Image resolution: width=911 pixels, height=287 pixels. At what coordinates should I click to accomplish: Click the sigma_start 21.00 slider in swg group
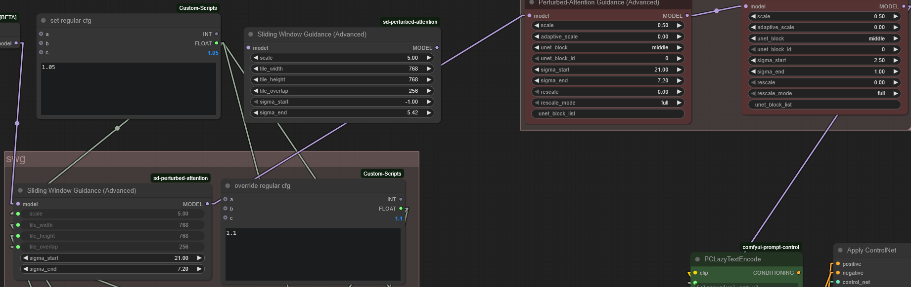tap(112, 258)
